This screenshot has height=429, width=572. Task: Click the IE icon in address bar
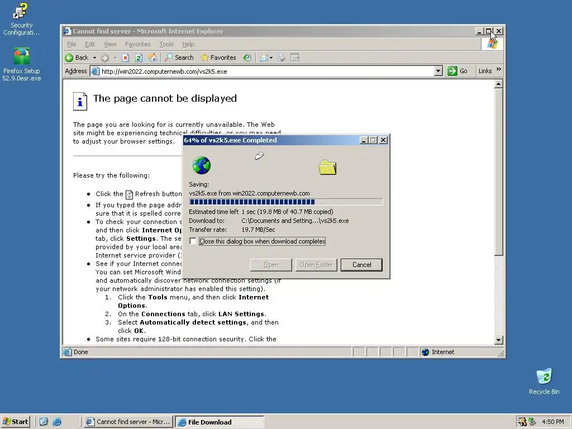coord(95,71)
